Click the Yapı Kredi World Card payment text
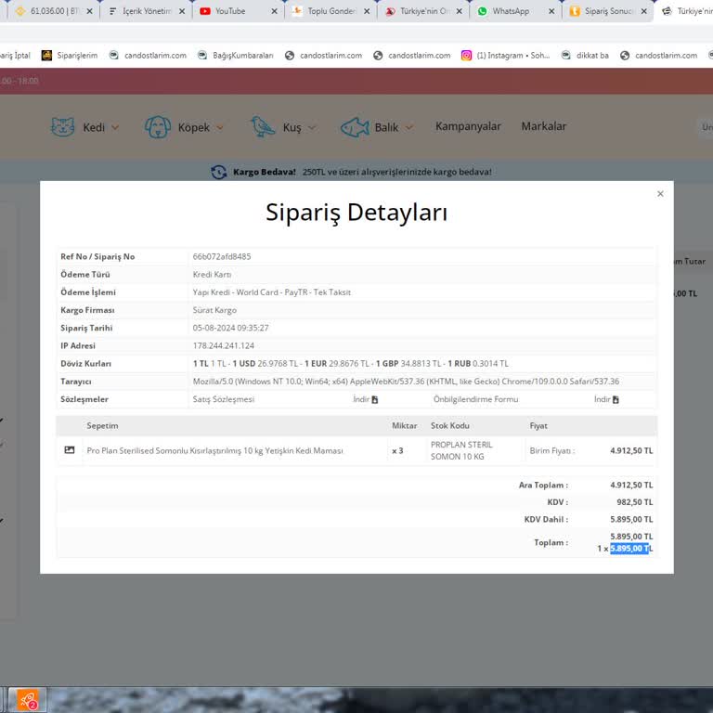The width and height of the screenshot is (713, 713). pyautogui.click(x=271, y=292)
